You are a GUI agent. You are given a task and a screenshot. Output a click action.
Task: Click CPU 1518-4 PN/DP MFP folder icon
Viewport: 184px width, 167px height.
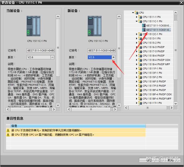pyautogui.click(x=140, y=64)
